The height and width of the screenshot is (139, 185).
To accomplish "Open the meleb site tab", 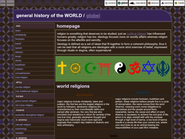I will [180, 3].
